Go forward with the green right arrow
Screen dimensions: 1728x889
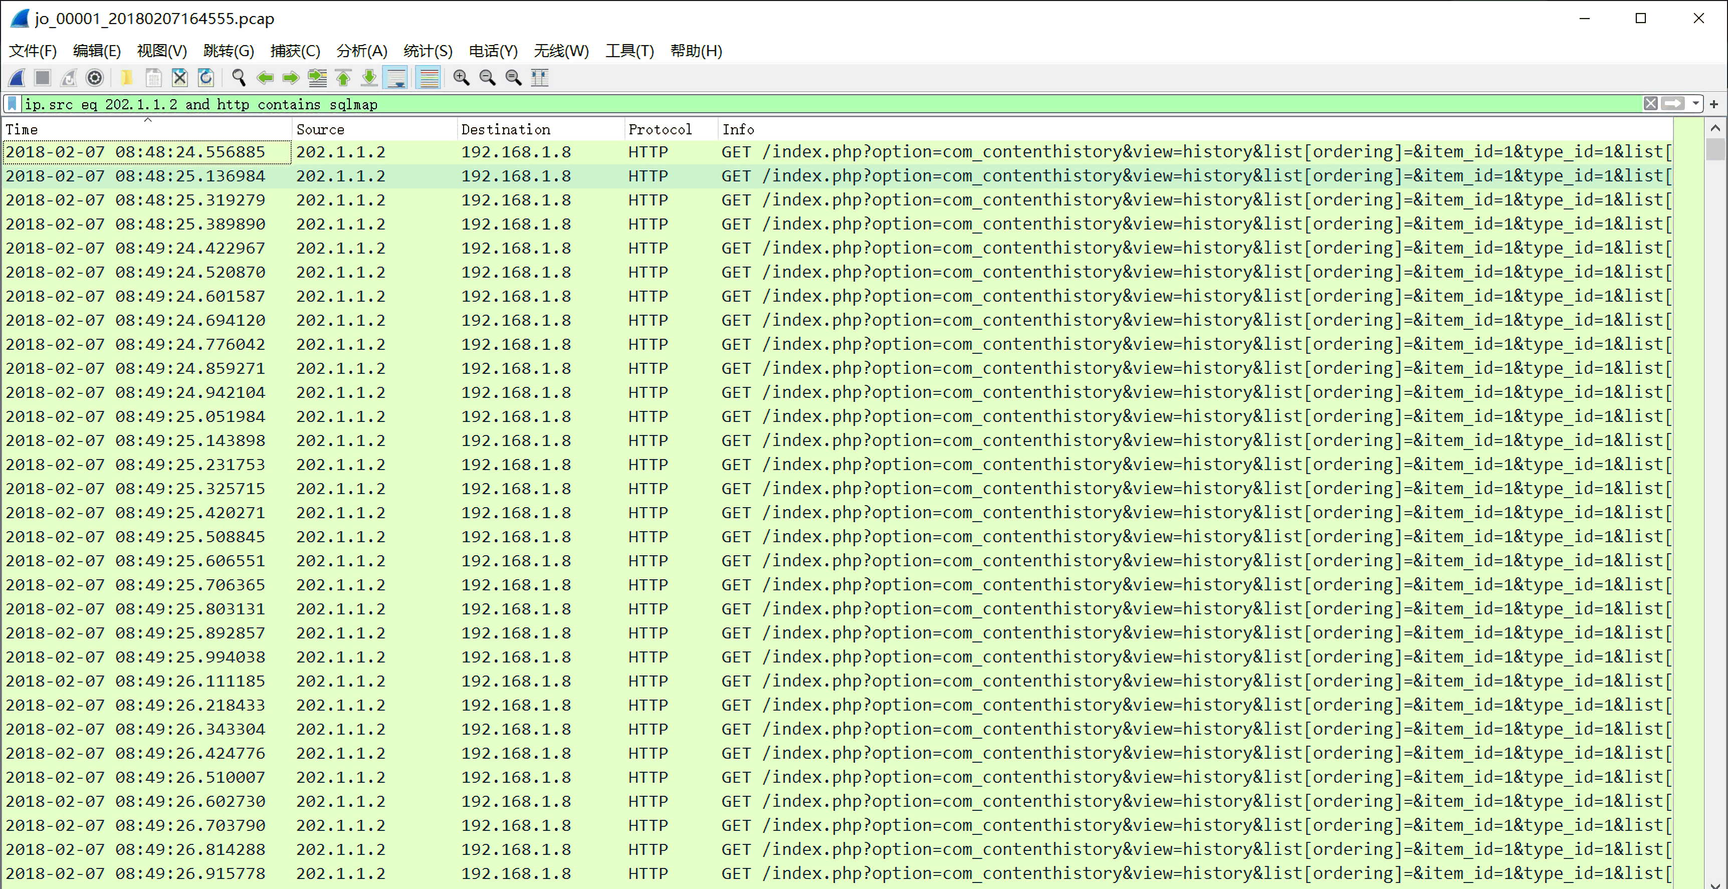click(291, 78)
